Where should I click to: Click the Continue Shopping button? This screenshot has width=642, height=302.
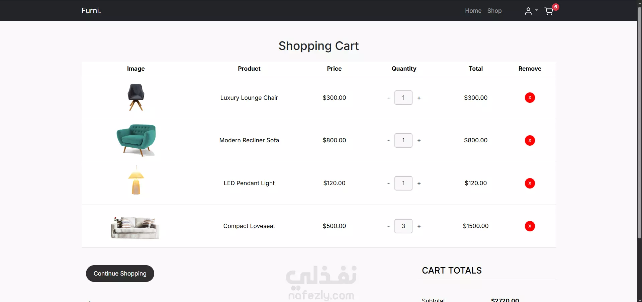[x=120, y=274]
